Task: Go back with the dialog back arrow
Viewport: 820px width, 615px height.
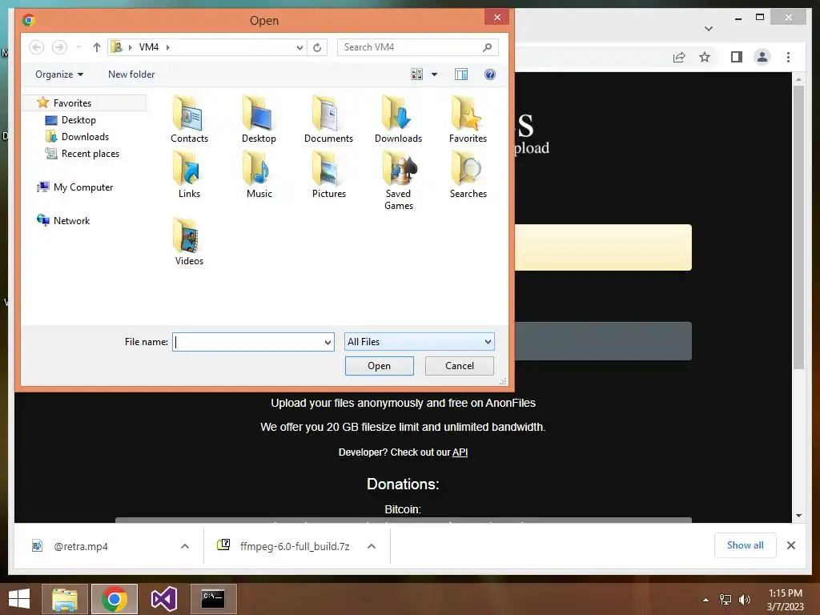Action: [36, 47]
